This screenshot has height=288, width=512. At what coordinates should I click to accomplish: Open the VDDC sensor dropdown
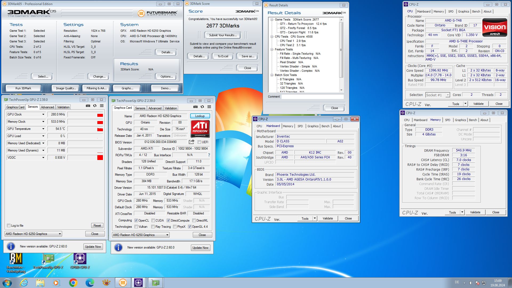(x=43, y=158)
